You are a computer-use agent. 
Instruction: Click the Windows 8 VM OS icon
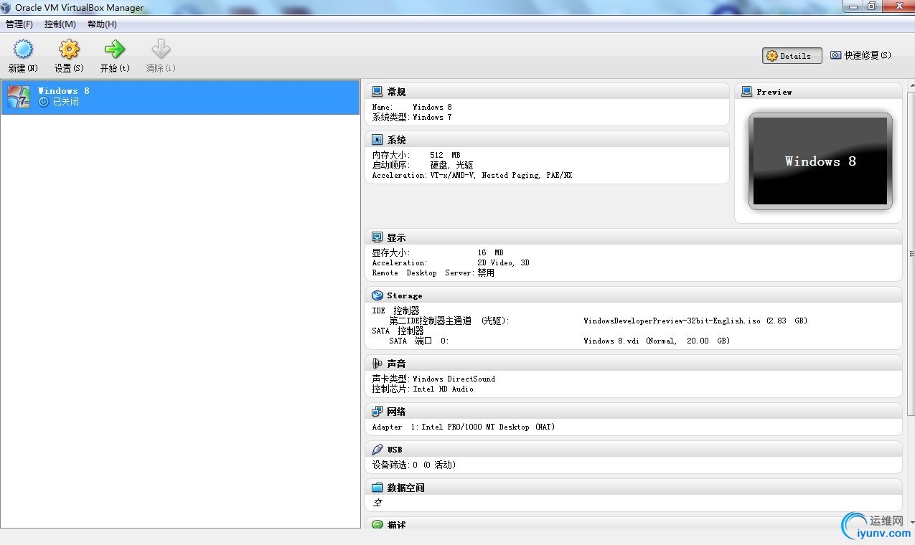pos(19,97)
